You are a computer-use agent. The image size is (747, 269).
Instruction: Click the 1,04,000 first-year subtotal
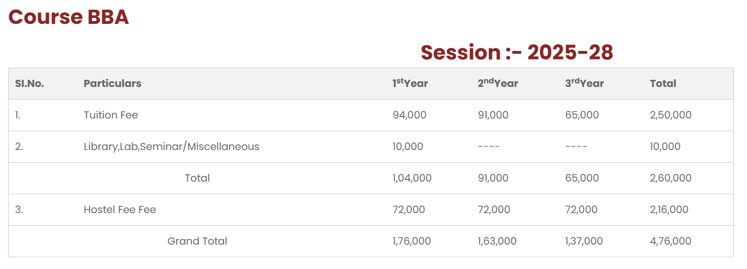coord(412,178)
